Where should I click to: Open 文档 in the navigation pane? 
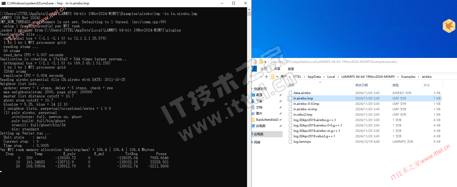click(259, 107)
